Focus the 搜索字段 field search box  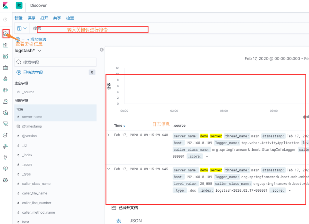(55, 62)
